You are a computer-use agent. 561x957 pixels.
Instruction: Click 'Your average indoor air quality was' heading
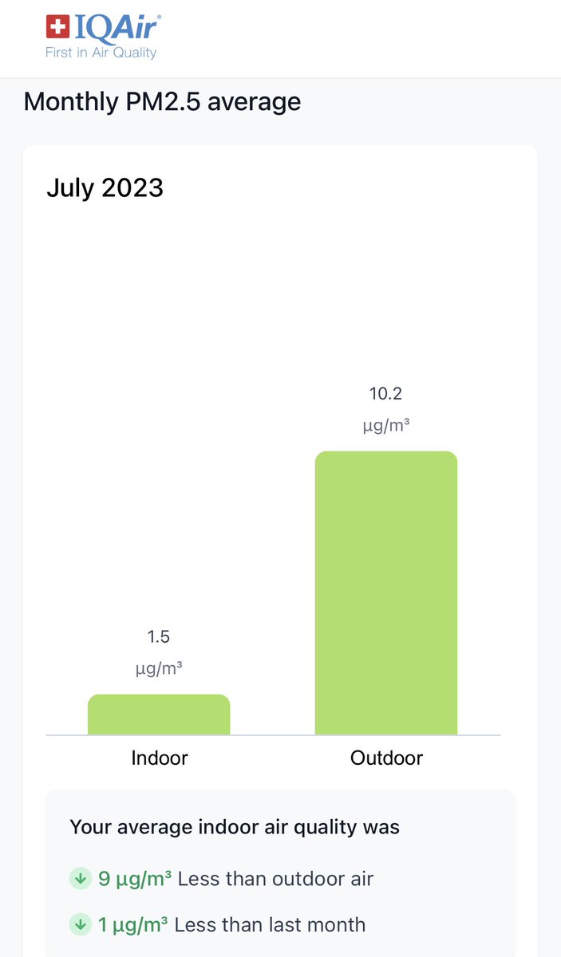point(235,827)
